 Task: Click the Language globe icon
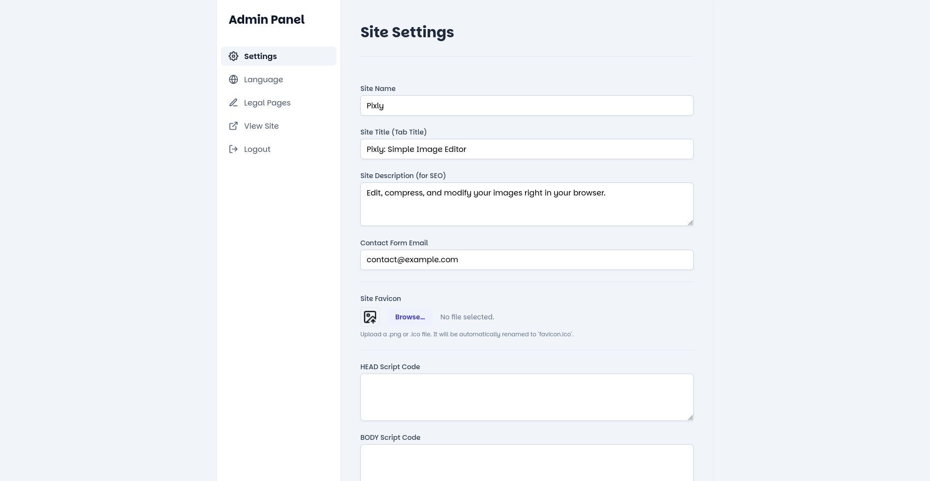click(233, 79)
